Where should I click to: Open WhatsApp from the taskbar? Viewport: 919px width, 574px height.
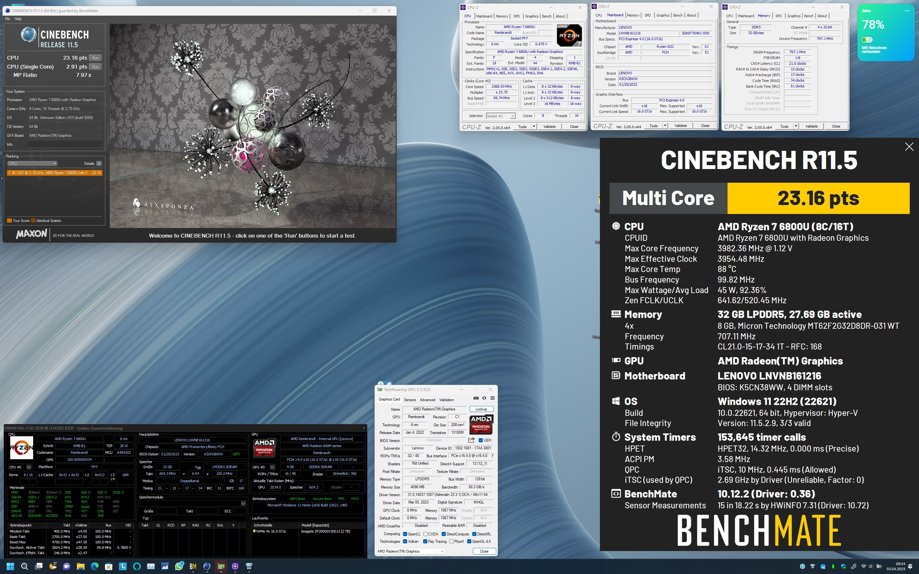pyautogui.click(x=179, y=566)
